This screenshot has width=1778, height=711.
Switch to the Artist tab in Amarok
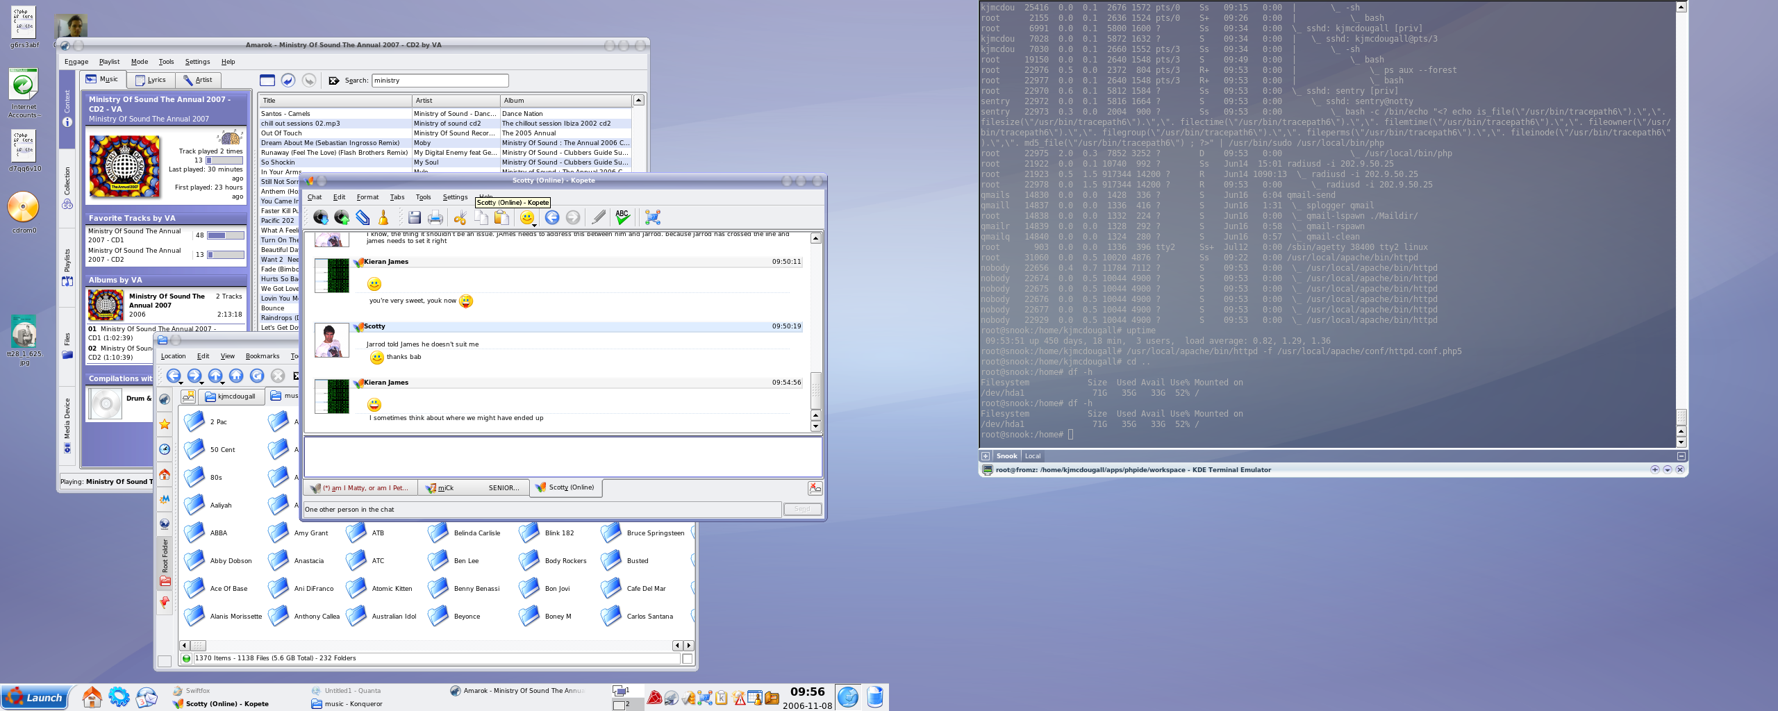(198, 80)
